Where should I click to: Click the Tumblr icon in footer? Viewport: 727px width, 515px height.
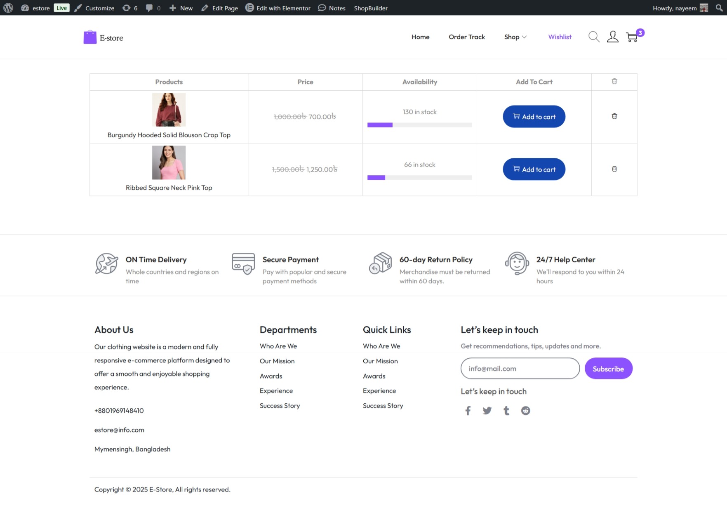point(506,411)
